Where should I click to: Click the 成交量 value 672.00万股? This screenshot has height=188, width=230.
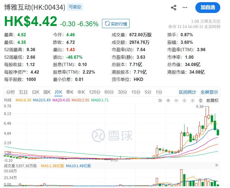[x=140, y=35]
